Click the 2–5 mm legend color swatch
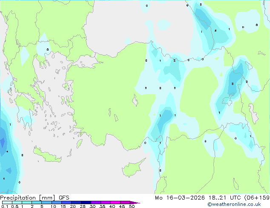This screenshot has width=270, height=208. coord(37,202)
